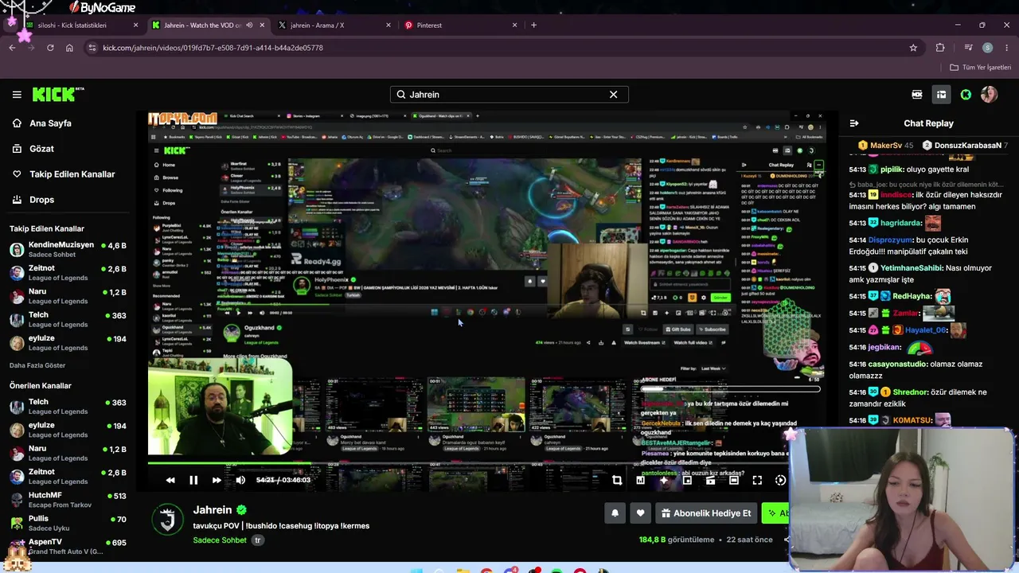
Task: Open followed channel Zeitnot with 2,6 B viewers
Action: [x=67, y=273]
